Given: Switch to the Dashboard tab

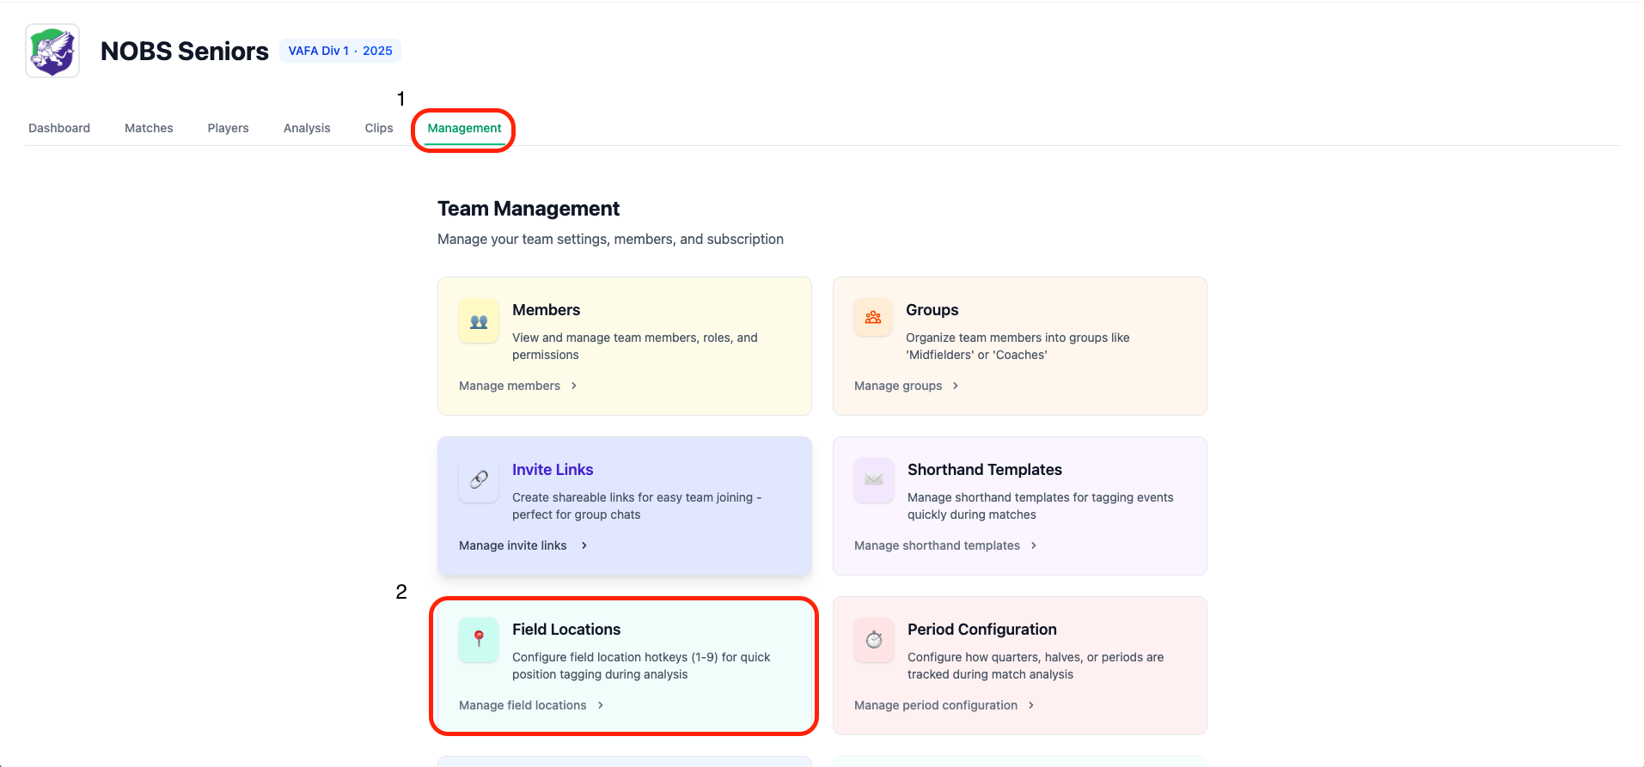Looking at the screenshot, I should pos(59,128).
